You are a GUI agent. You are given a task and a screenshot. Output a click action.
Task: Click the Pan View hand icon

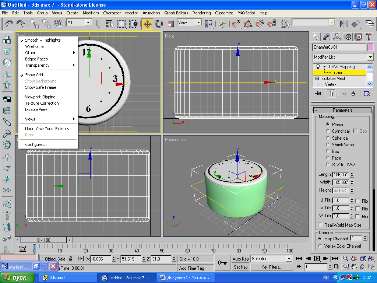click(x=354, y=267)
